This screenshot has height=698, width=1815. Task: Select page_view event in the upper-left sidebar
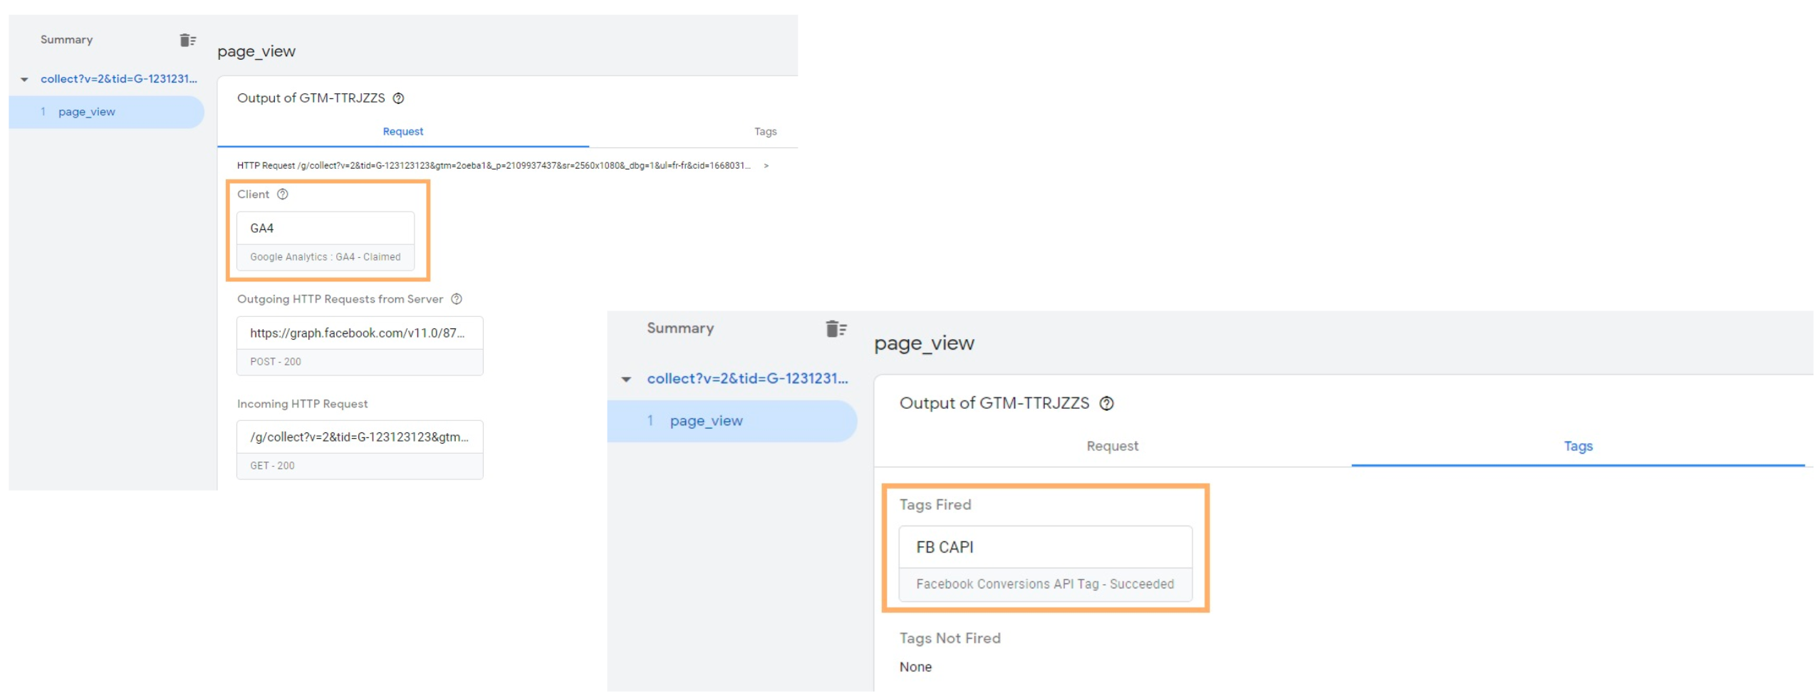pos(87,112)
